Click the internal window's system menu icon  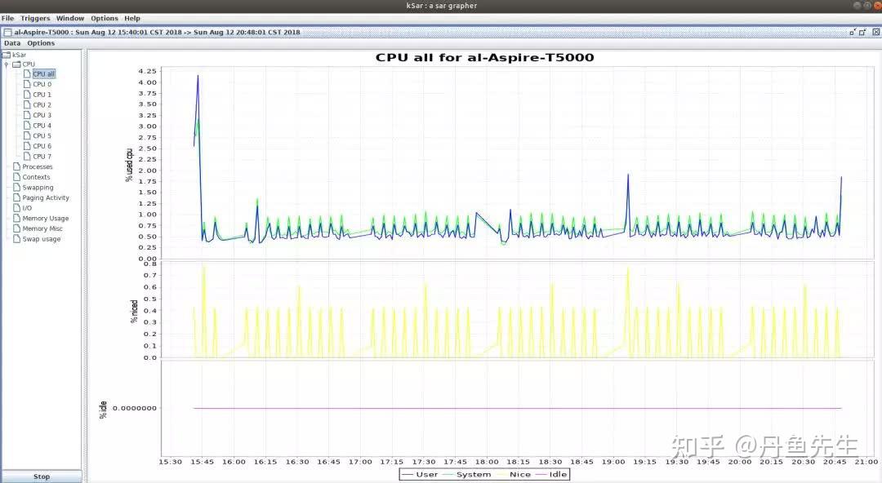(x=8, y=32)
